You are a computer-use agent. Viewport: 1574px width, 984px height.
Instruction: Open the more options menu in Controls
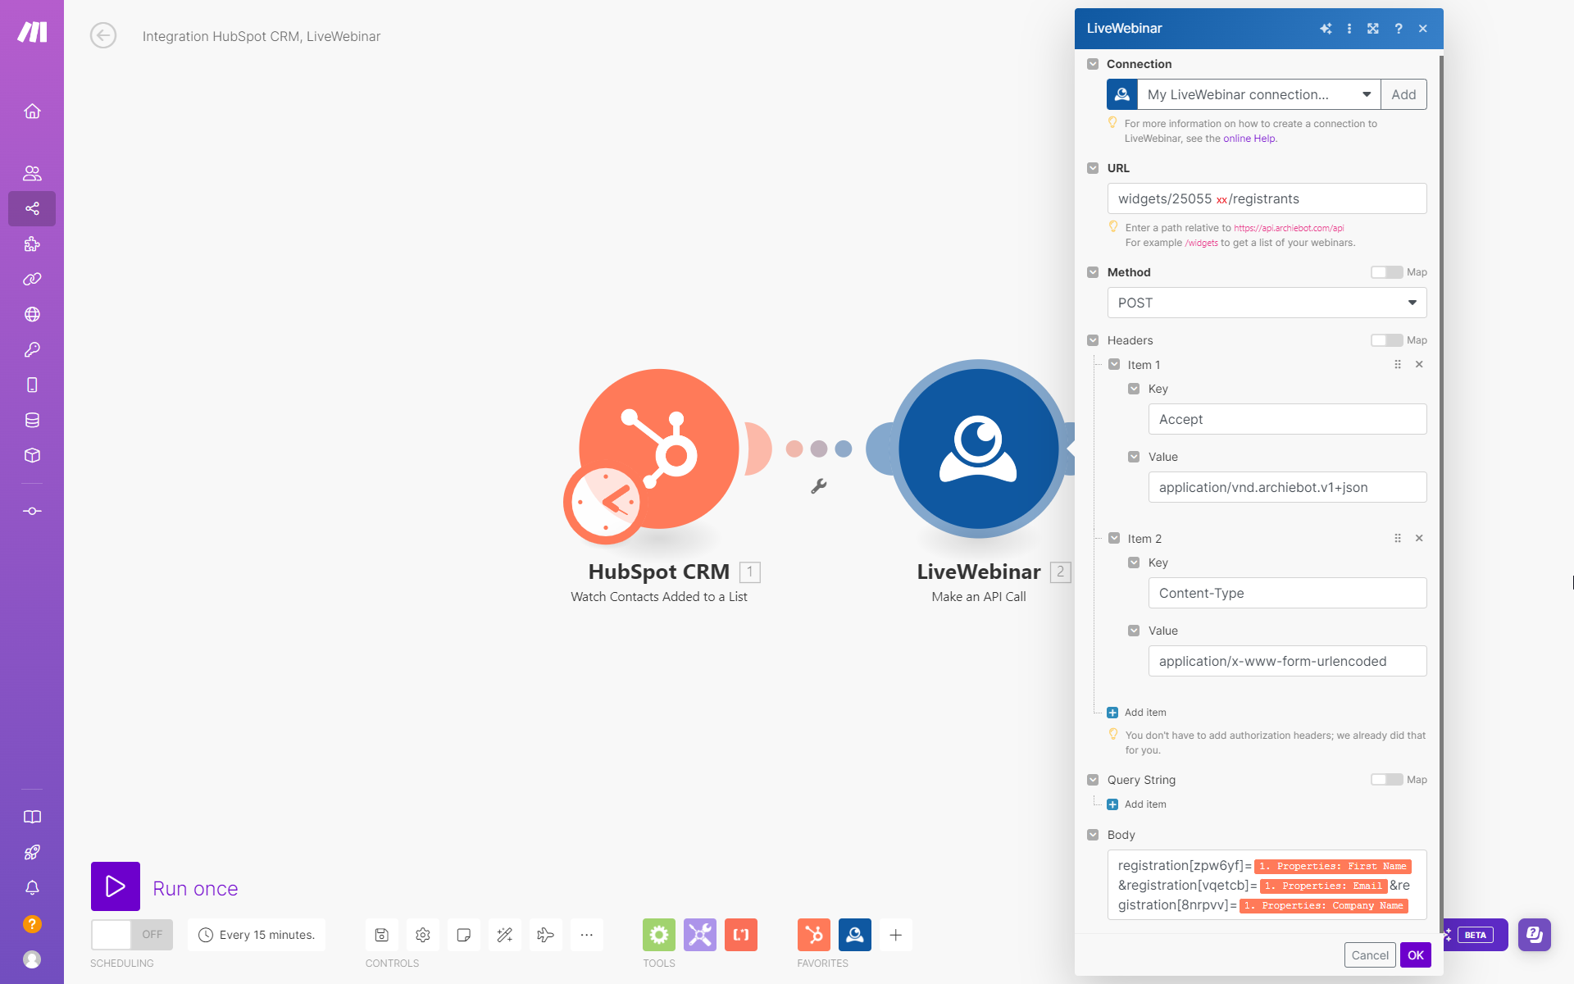pyautogui.click(x=586, y=935)
